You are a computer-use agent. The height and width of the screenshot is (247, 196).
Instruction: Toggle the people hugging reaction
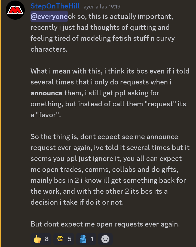pyautogui.click(x=86, y=239)
